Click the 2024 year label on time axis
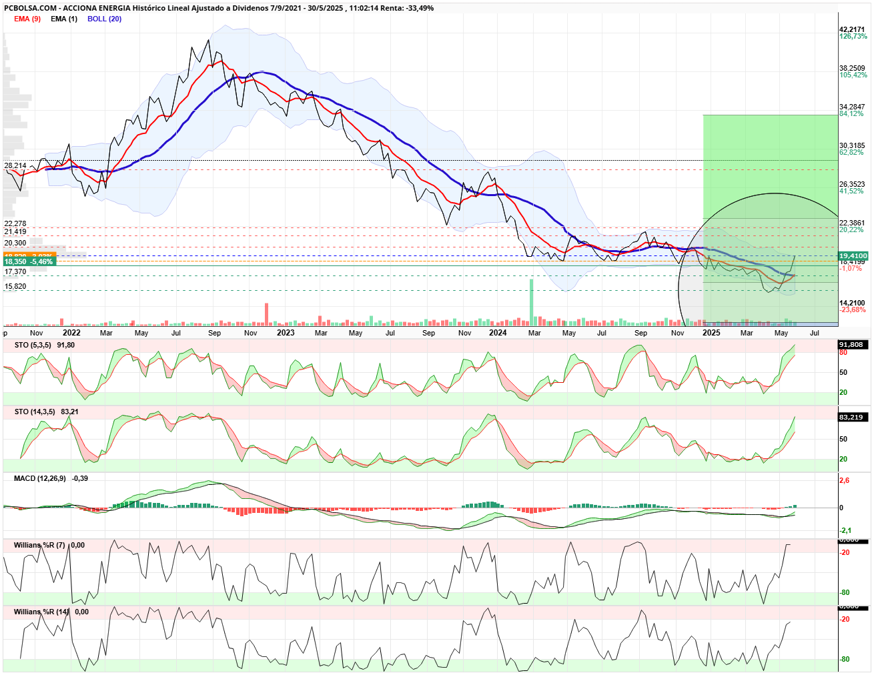 pyautogui.click(x=498, y=333)
